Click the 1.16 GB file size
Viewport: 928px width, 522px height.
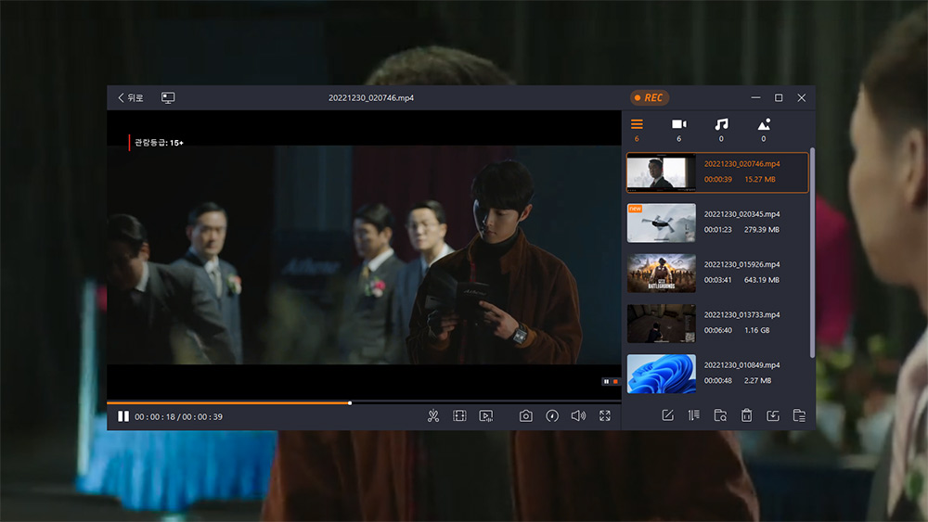(757, 330)
